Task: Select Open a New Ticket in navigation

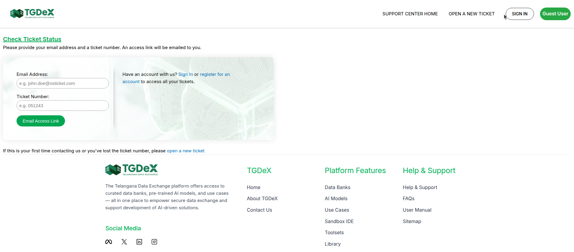Action: (x=471, y=14)
